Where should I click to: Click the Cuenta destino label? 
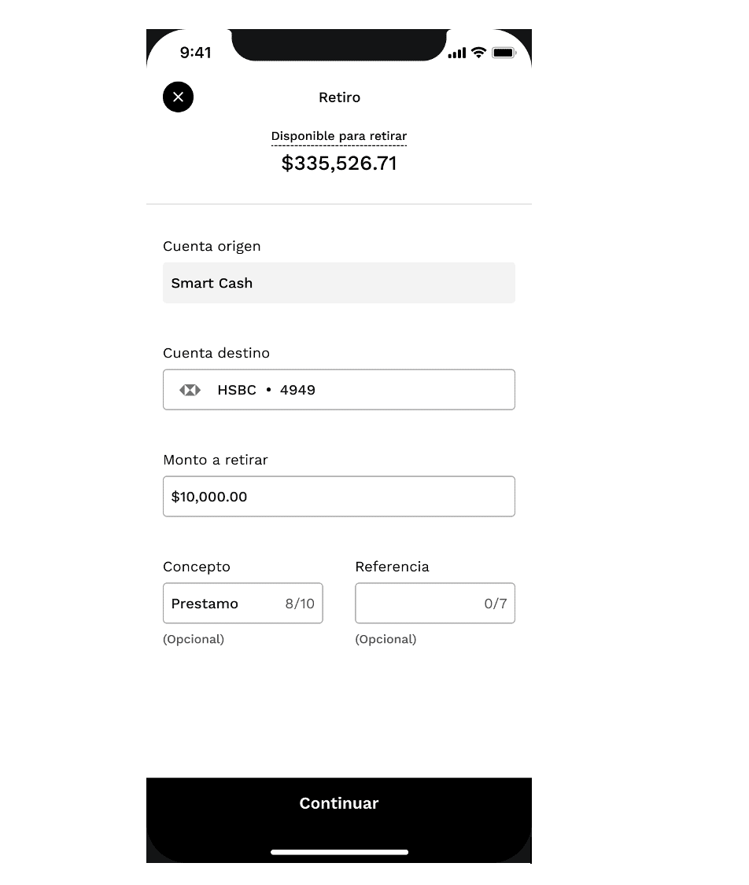(x=216, y=353)
